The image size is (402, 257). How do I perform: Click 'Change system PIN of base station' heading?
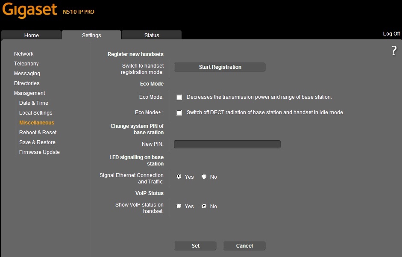(x=137, y=129)
